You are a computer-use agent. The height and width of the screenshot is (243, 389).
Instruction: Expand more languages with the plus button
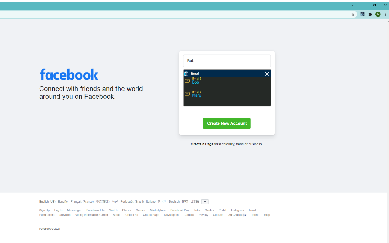pyautogui.click(x=205, y=201)
